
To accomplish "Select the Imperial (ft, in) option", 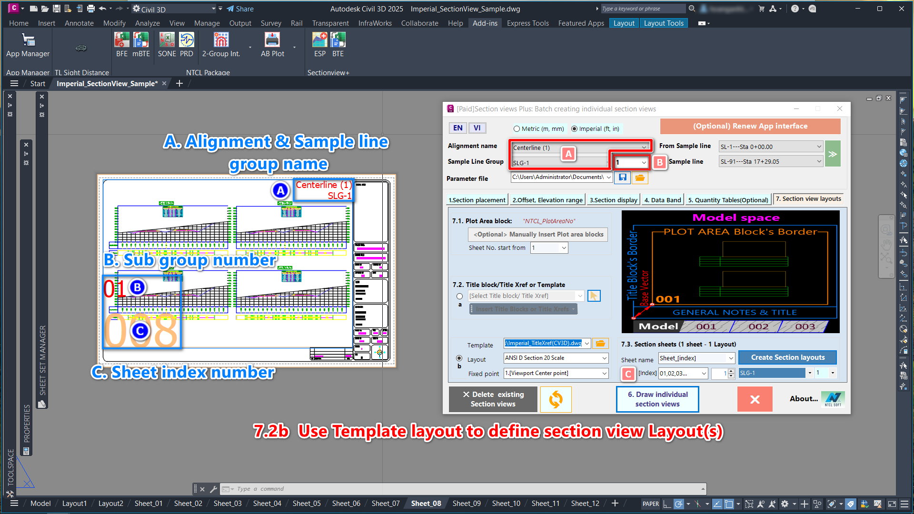I will click(x=574, y=129).
